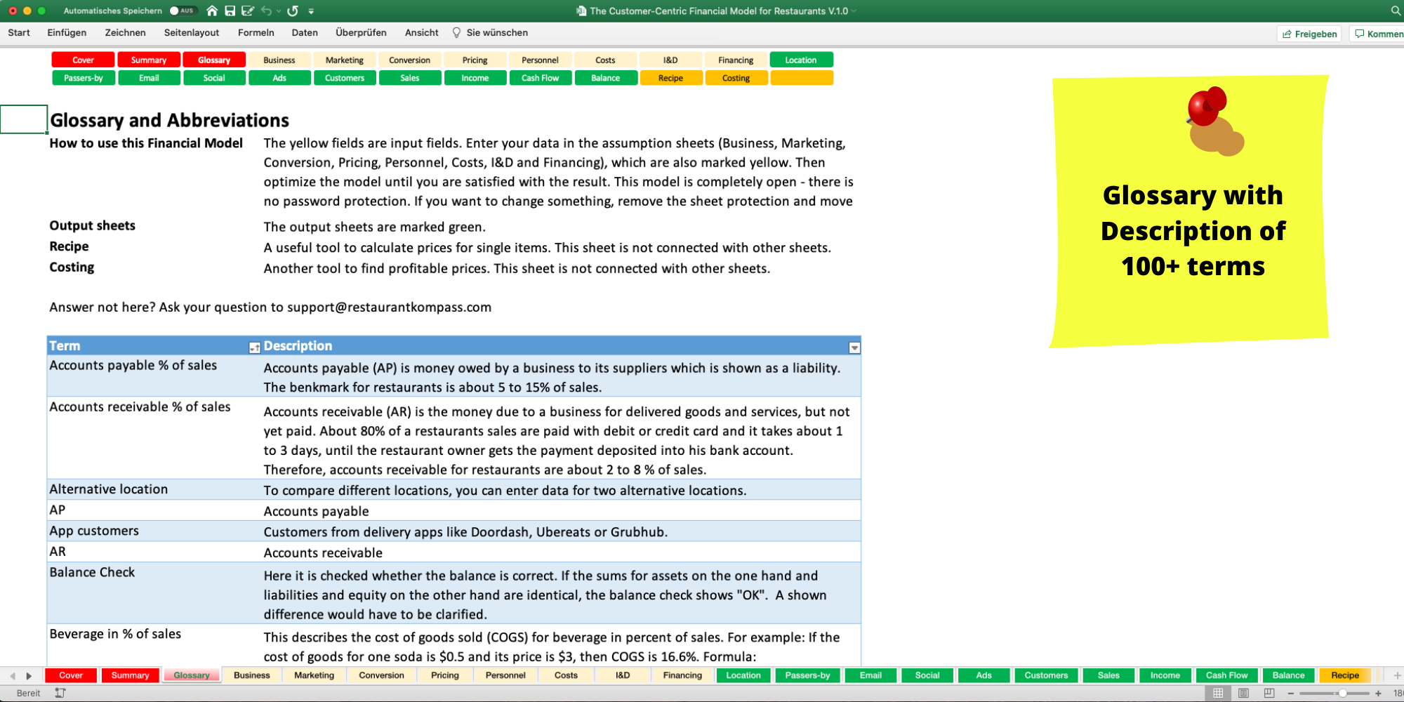The image size is (1404, 702).
Task: Click the Save disk icon
Action: 230,11
